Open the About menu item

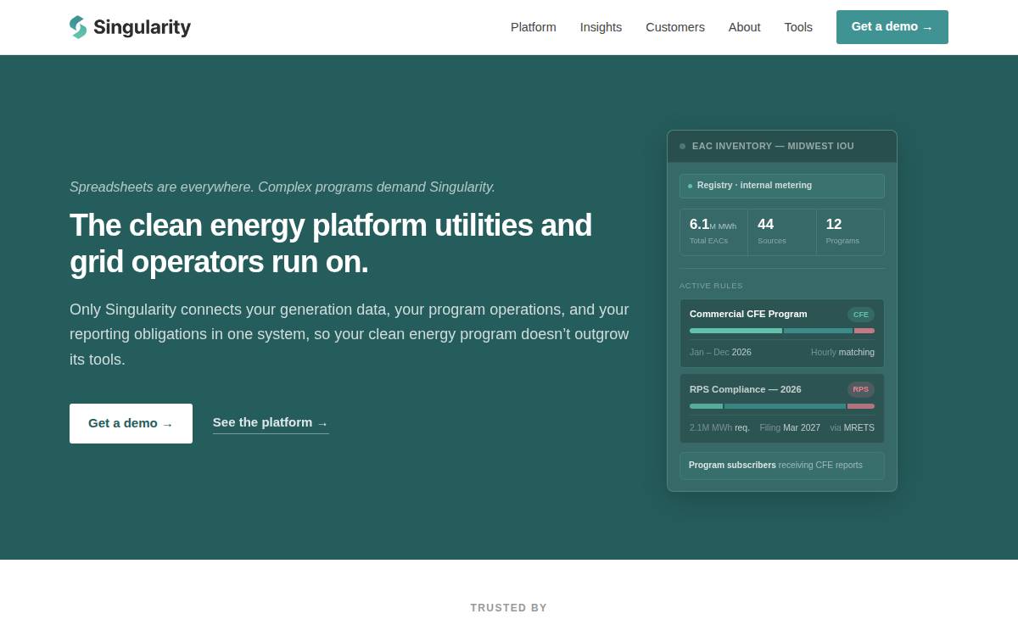coord(744,27)
